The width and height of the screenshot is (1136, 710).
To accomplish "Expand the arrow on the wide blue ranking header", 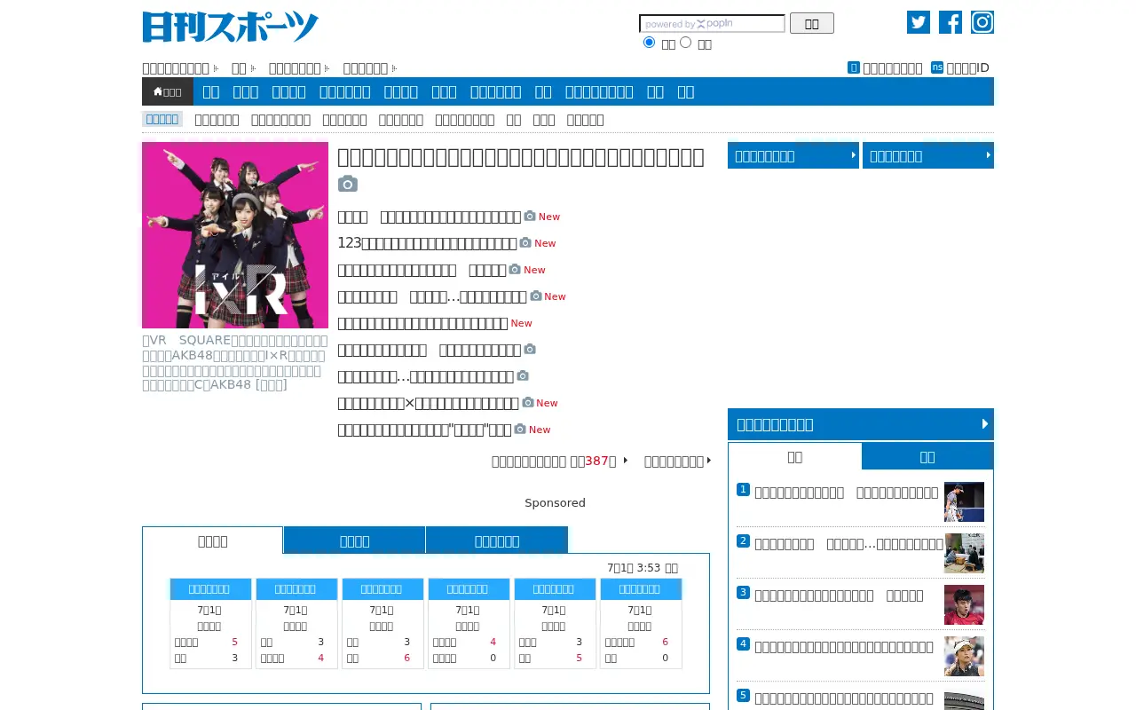I will tap(985, 423).
